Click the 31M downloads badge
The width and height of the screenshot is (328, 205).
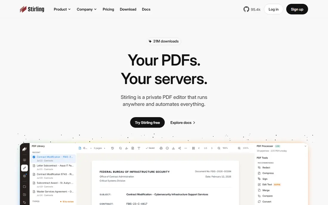(164, 41)
